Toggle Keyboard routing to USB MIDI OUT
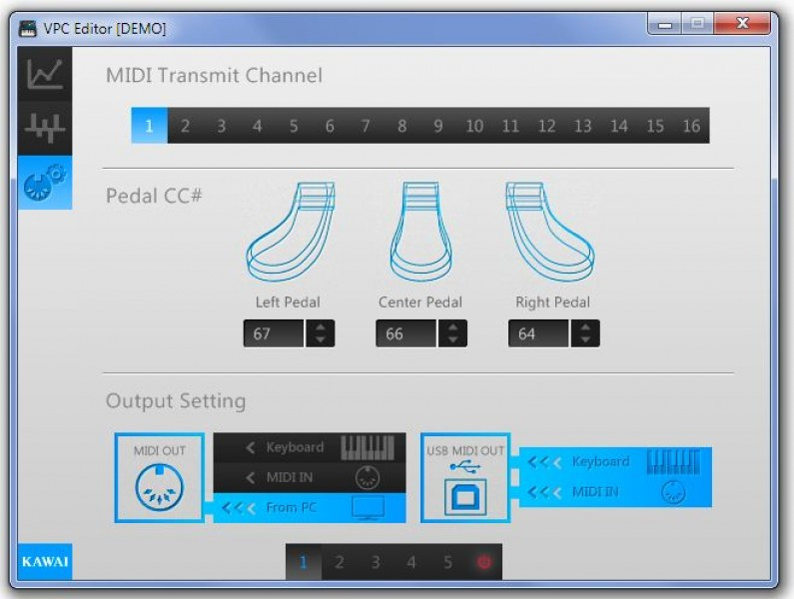This screenshot has width=794, height=599. click(x=614, y=461)
